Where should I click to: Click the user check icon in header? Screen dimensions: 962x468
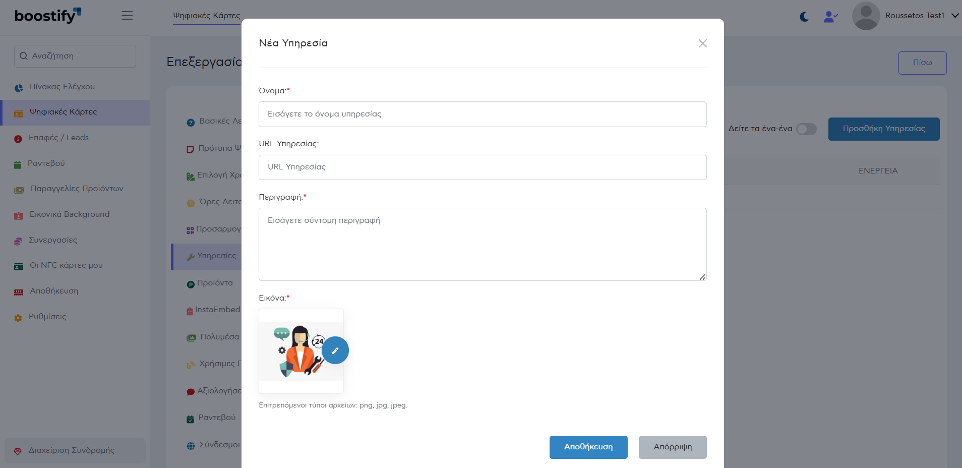coord(830,17)
